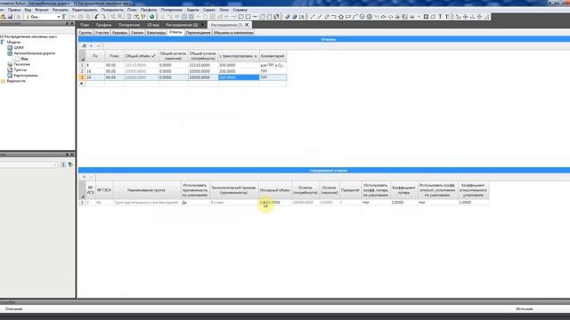
Task: Click the 'Коэффициент потерь' column header
Action: pos(403,190)
